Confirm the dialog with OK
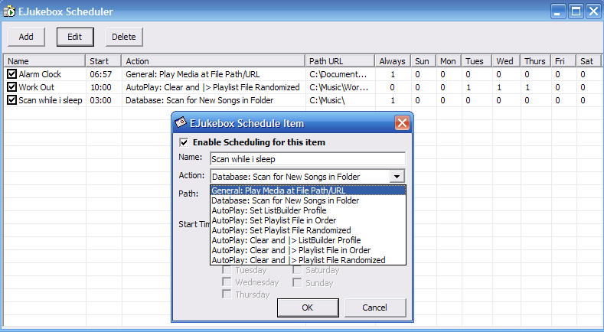Screen dimensions: 604x332 click(308, 308)
